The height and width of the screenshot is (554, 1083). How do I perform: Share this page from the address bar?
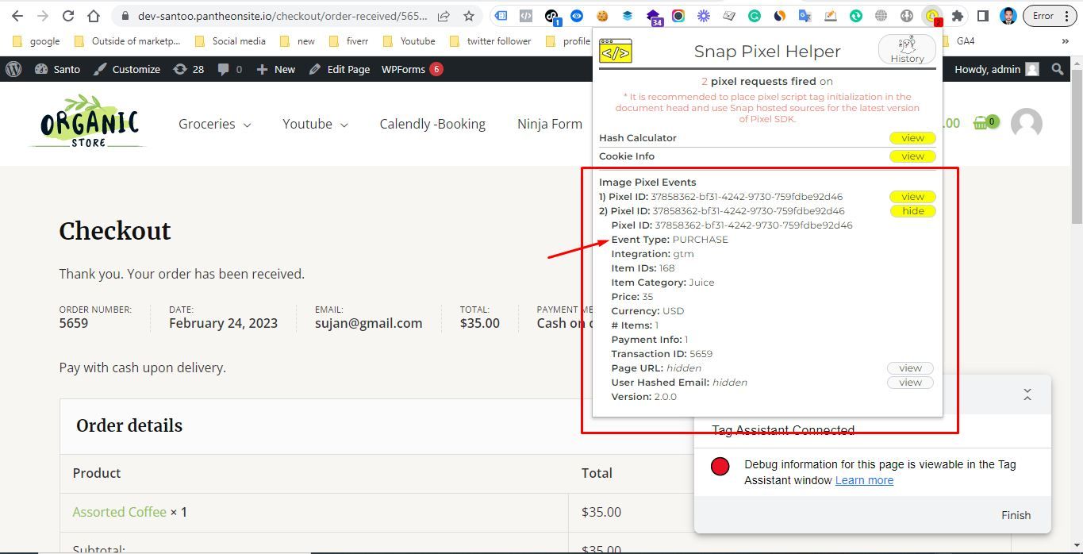(444, 16)
